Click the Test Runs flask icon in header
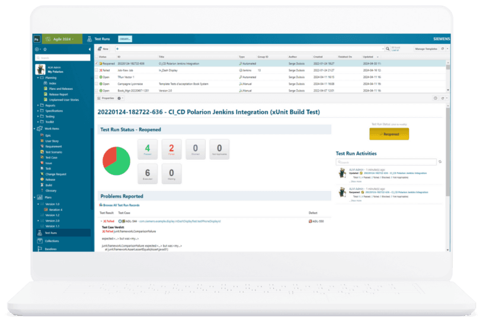 coord(89,39)
